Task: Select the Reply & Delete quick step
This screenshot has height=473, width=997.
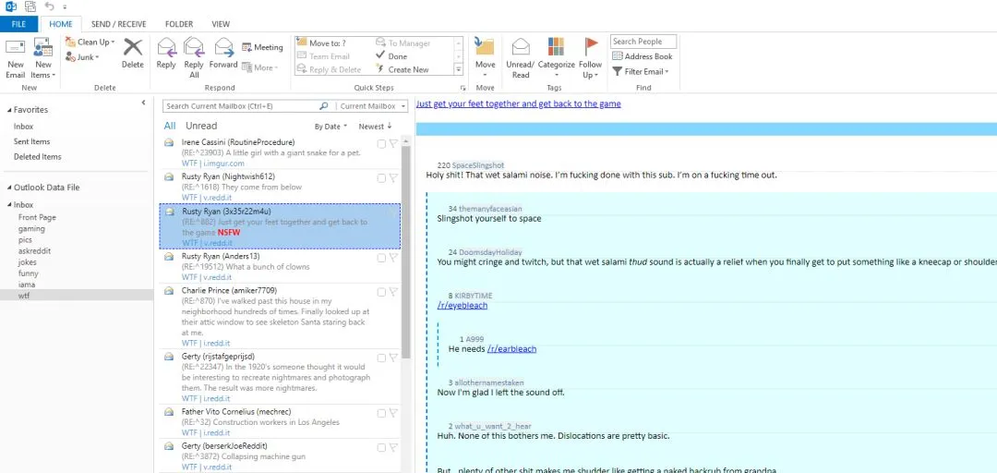Action: click(329, 70)
